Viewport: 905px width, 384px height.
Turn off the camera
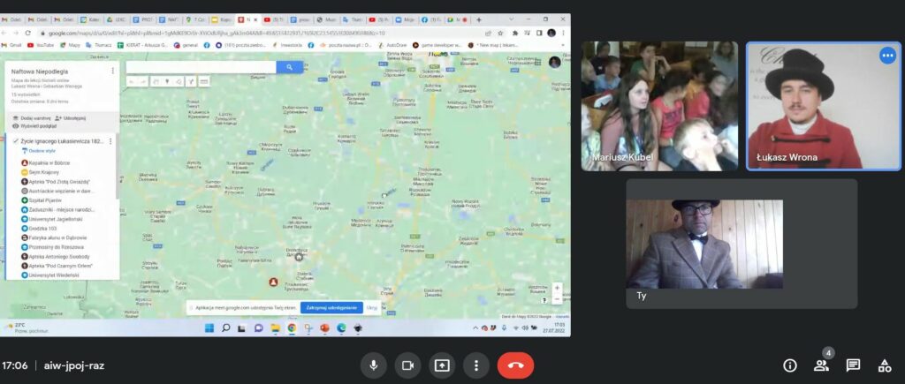pos(407,365)
